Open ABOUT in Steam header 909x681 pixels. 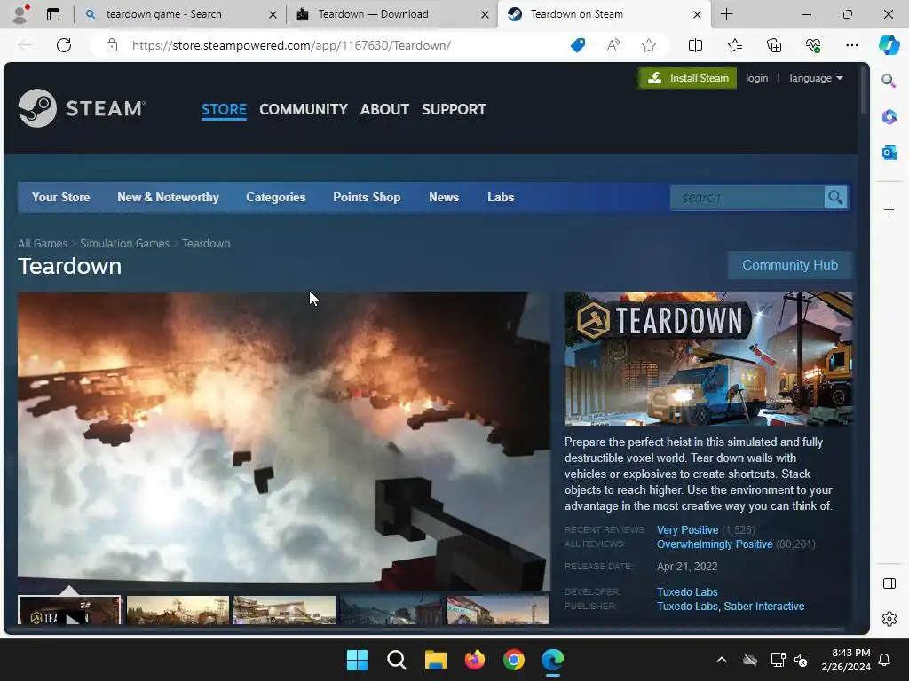pyautogui.click(x=384, y=109)
